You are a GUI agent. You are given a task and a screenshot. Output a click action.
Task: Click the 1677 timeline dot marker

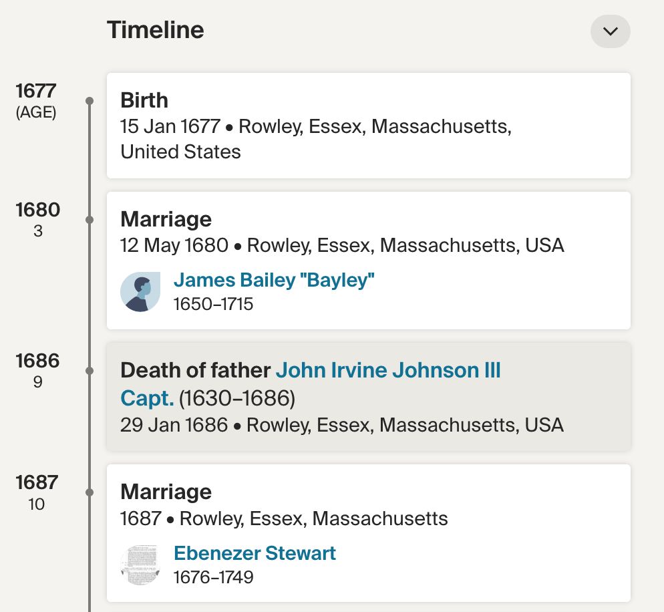[x=90, y=101]
